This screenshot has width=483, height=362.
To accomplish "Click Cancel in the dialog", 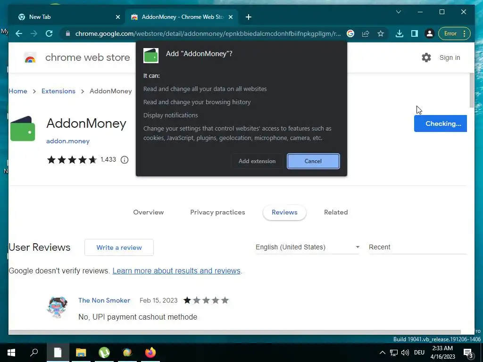I will (313, 161).
